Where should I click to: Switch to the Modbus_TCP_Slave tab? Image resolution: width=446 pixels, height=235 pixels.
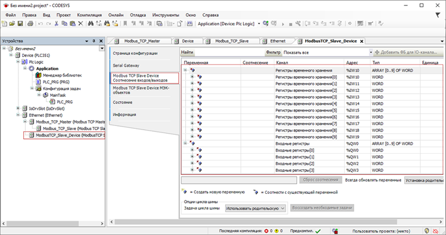[x=232, y=41]
